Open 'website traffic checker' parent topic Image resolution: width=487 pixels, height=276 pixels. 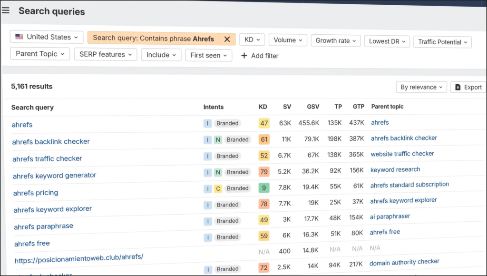tap(402, 154)
